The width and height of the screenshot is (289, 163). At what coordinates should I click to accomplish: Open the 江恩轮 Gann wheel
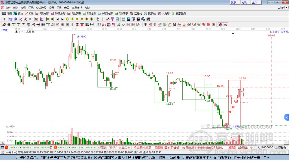pos(136,14)
